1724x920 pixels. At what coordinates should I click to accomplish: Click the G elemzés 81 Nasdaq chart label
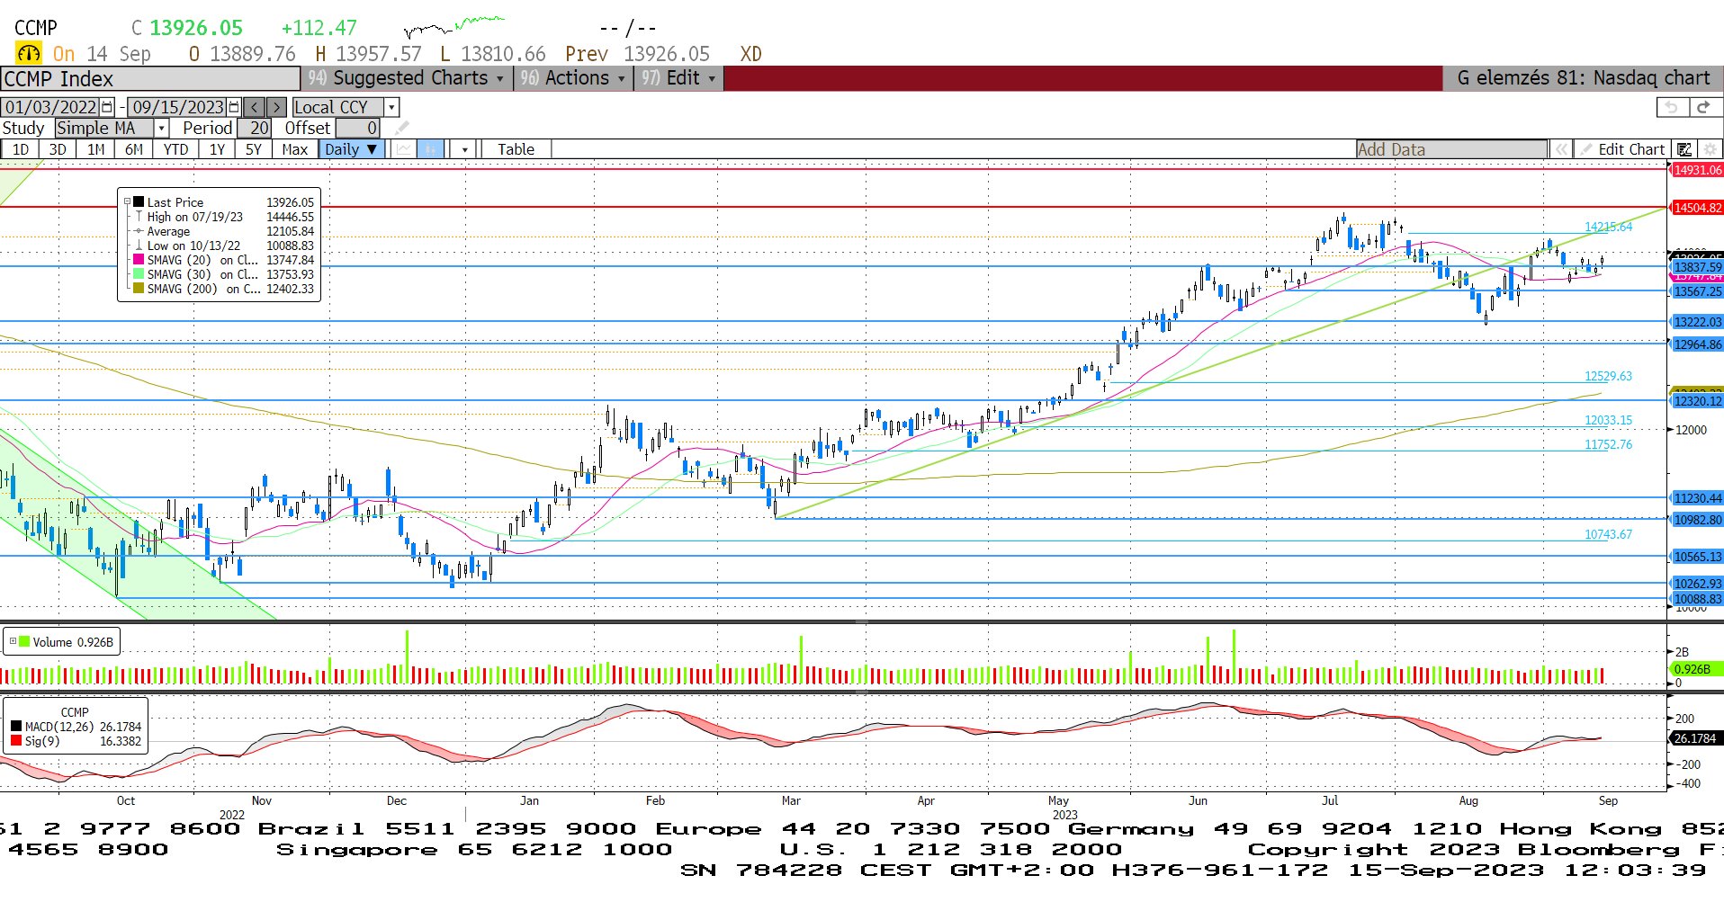(1583, 78)
